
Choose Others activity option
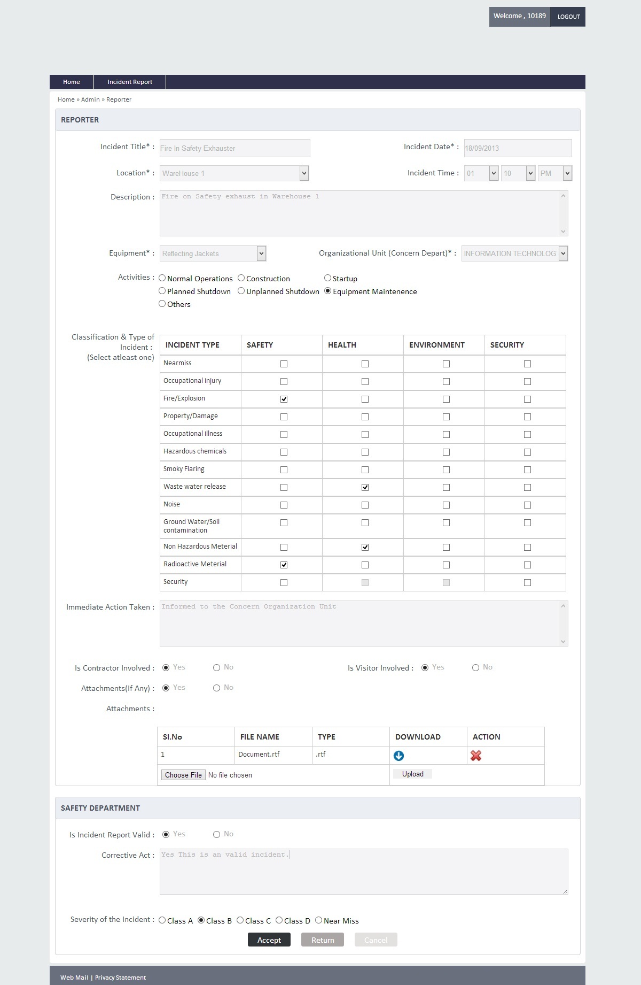pyautogui.click(x=162, y=304)
